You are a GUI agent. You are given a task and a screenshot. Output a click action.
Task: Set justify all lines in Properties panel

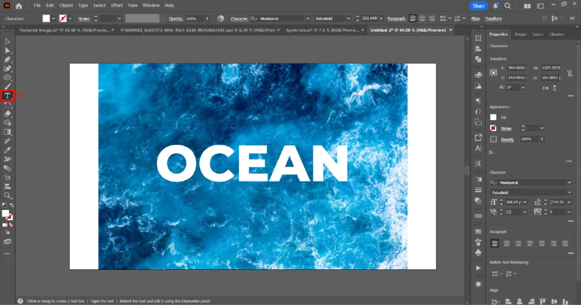(565, 244)
